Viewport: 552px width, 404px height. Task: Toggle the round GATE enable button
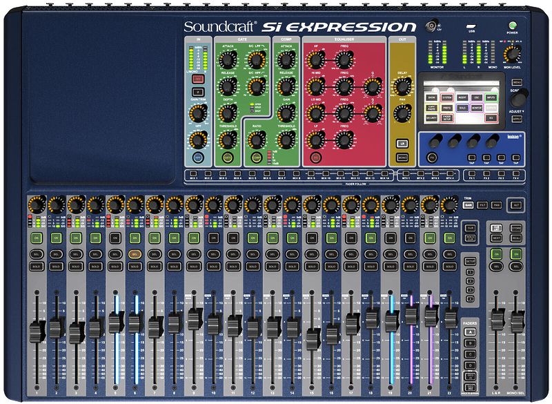click(228, 157)
